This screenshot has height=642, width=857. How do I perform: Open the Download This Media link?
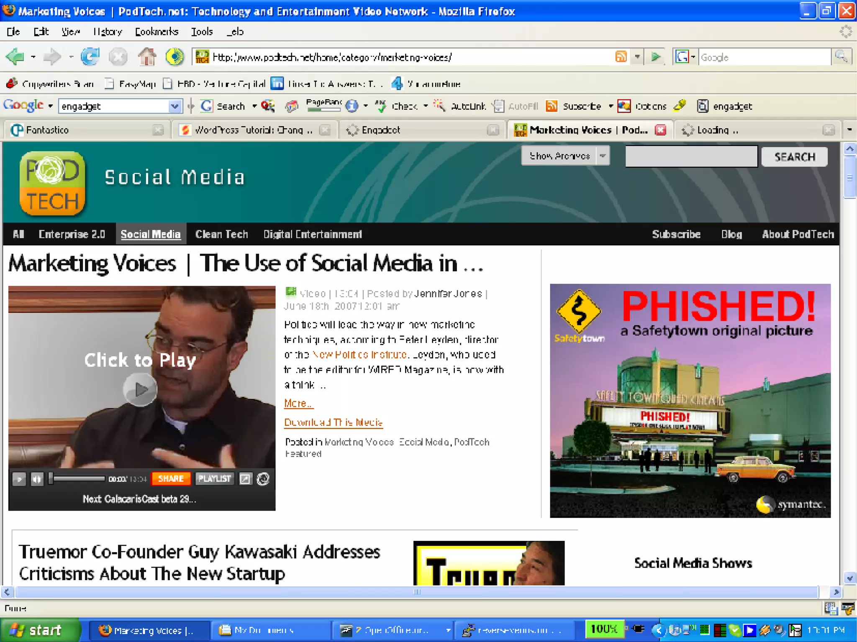tap(333, 422)
